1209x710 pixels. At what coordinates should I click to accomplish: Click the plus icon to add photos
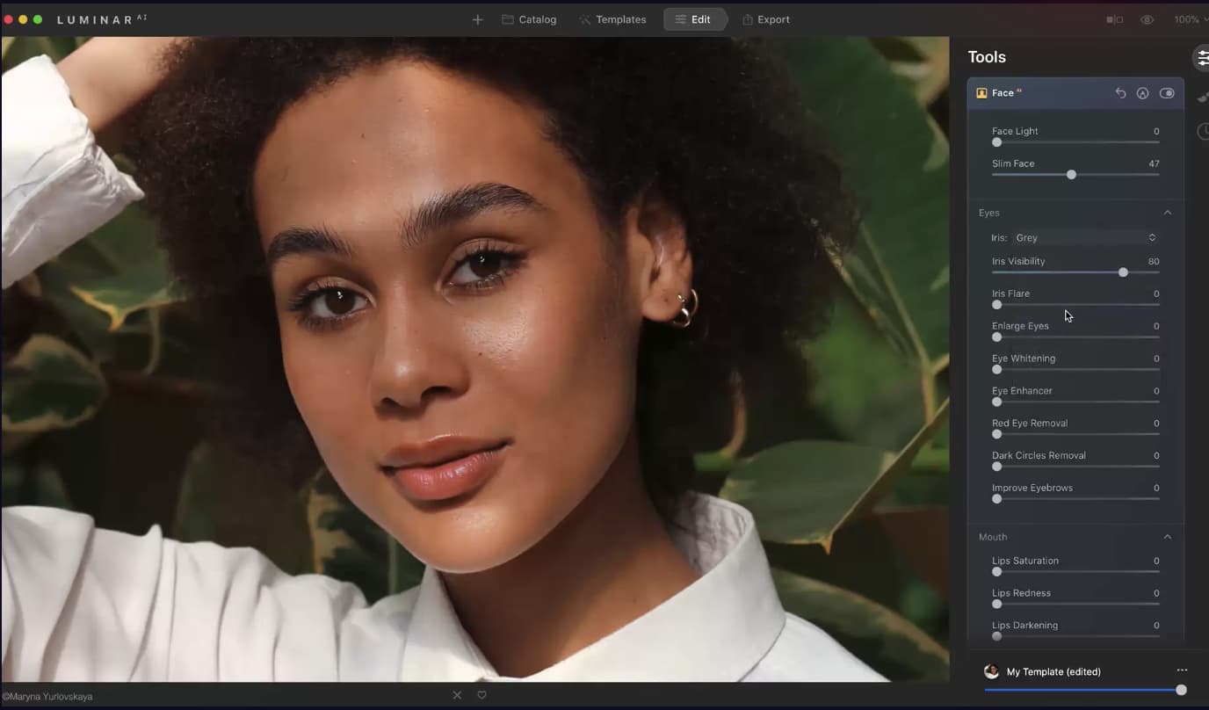pos(477,19)
